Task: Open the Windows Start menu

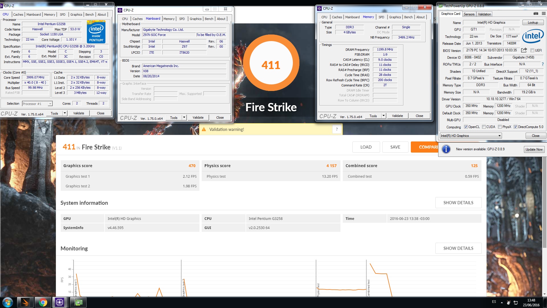Action: (8, 302)
